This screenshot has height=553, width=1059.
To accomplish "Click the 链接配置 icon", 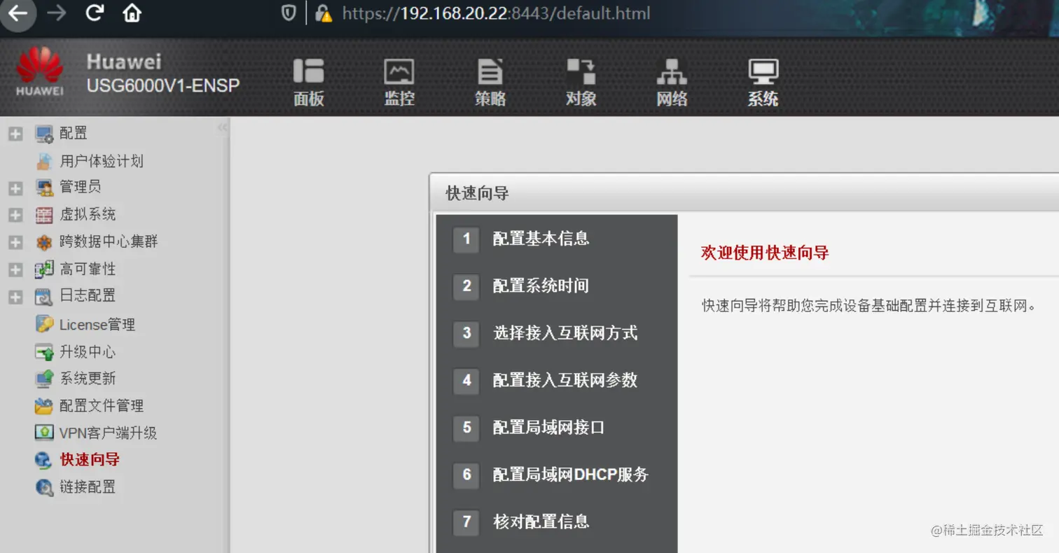I will (44, 487).
